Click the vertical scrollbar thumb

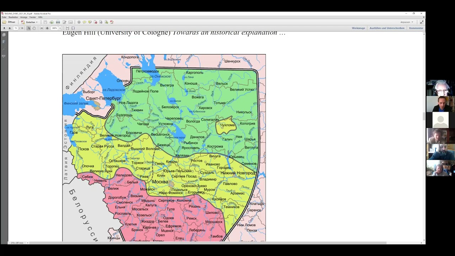coord(423,116)
